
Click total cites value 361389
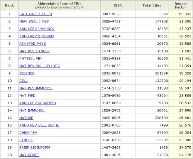tap(161, 73)
